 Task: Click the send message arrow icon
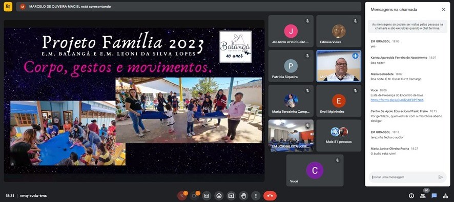tap(441, 177)
